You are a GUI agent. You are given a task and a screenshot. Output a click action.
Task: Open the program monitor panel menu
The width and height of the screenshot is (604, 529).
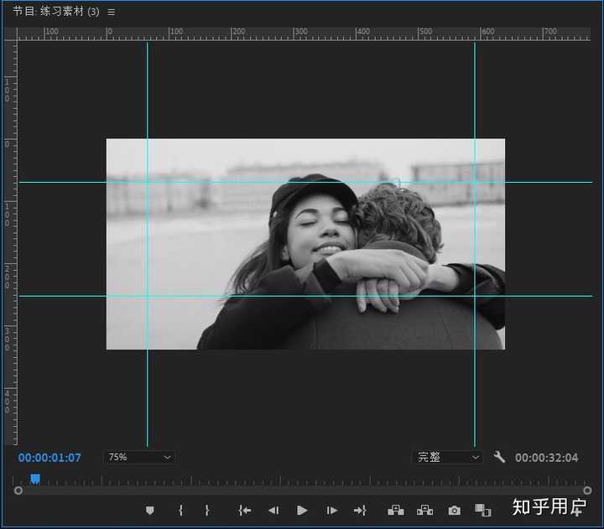(x=112, y=12)
